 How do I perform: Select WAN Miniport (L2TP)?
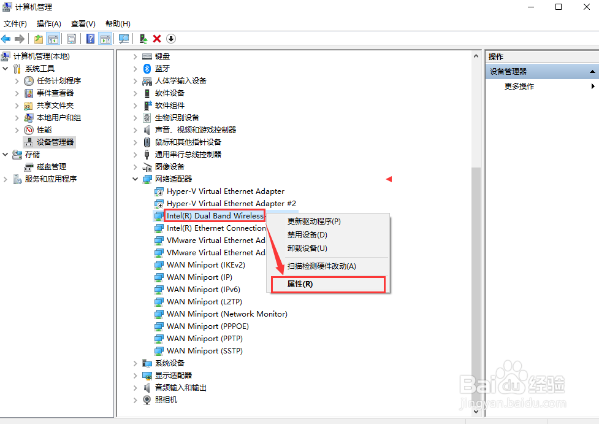point(204,302)
